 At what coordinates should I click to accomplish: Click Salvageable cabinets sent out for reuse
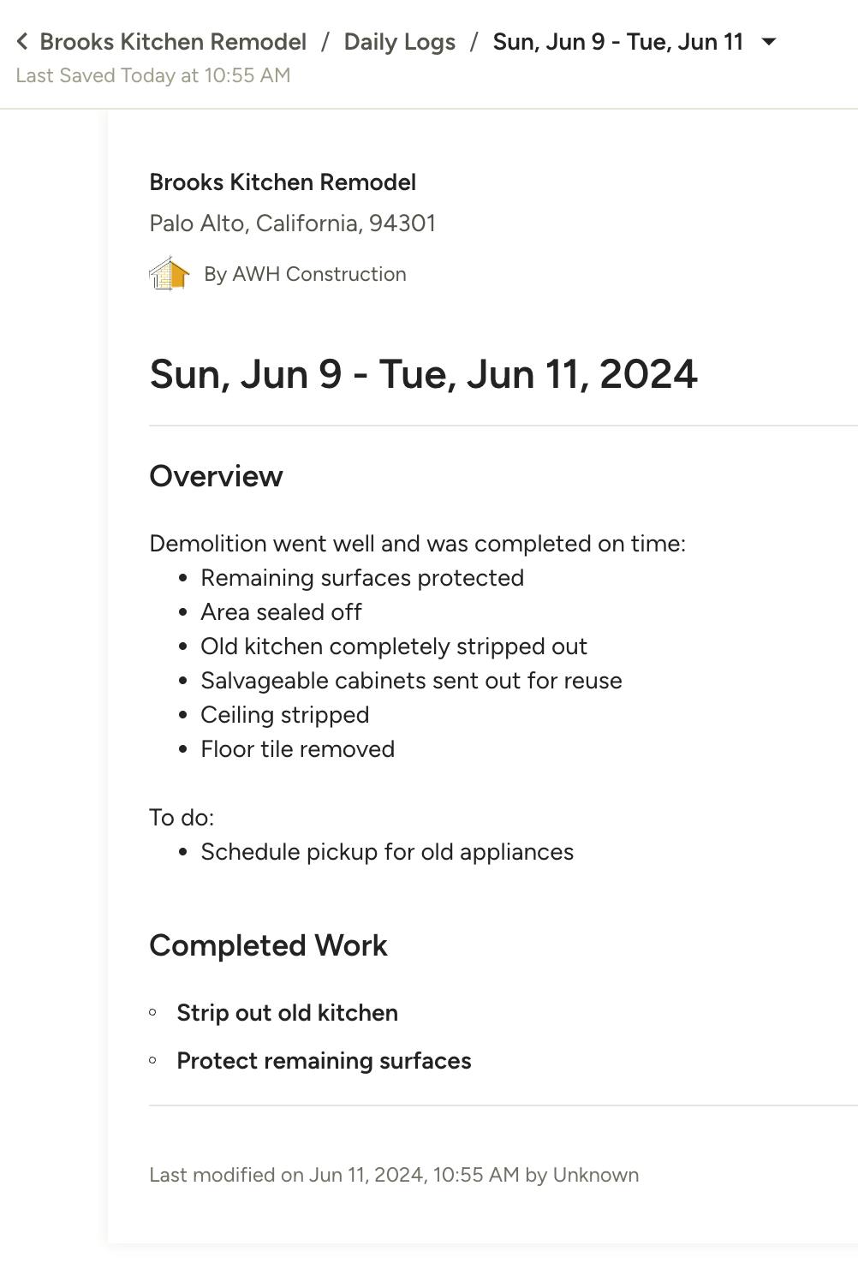click(x=411, y=681)
